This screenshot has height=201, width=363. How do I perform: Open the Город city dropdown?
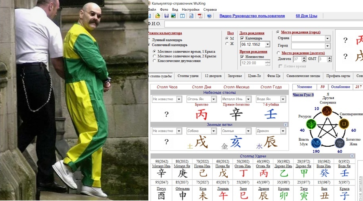[327, 46]
